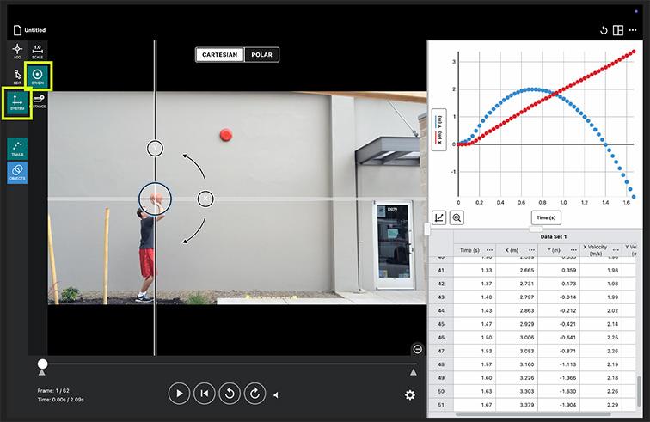The image size is (650, 422).
Task: Open the Y (m) column options
Action: 573,250
